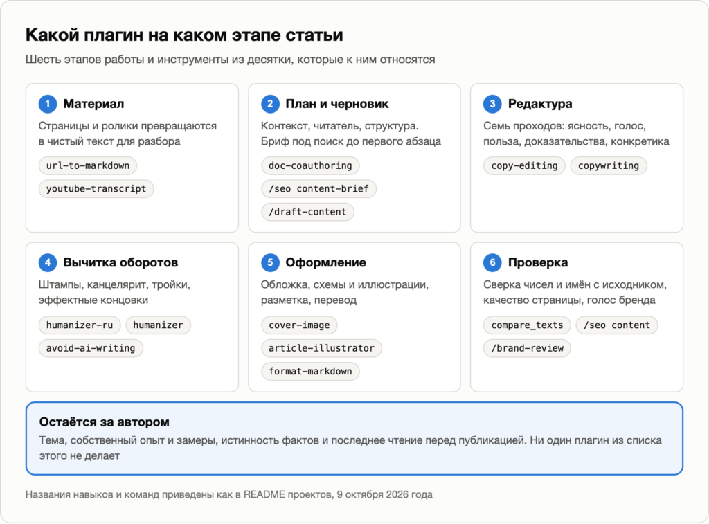Click the format-markdown chip

(x=310, y=371)
